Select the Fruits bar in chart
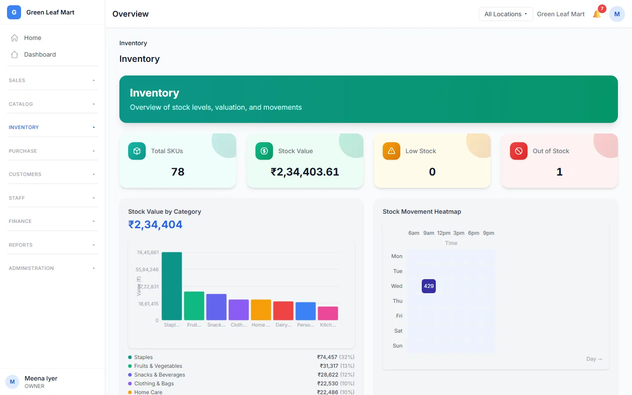 click(x=194, y=306)
